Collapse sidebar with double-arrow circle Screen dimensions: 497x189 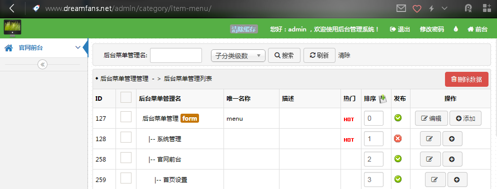pos(42,64)
